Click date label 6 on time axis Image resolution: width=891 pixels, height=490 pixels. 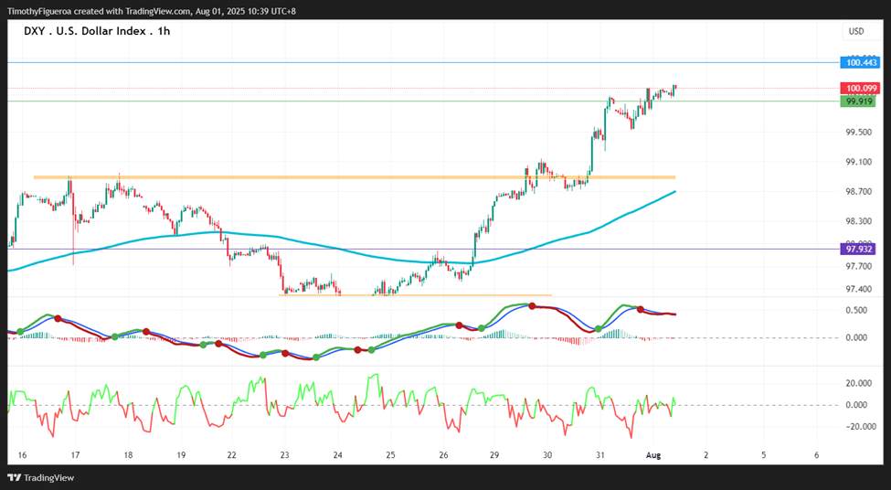(816, 455)
